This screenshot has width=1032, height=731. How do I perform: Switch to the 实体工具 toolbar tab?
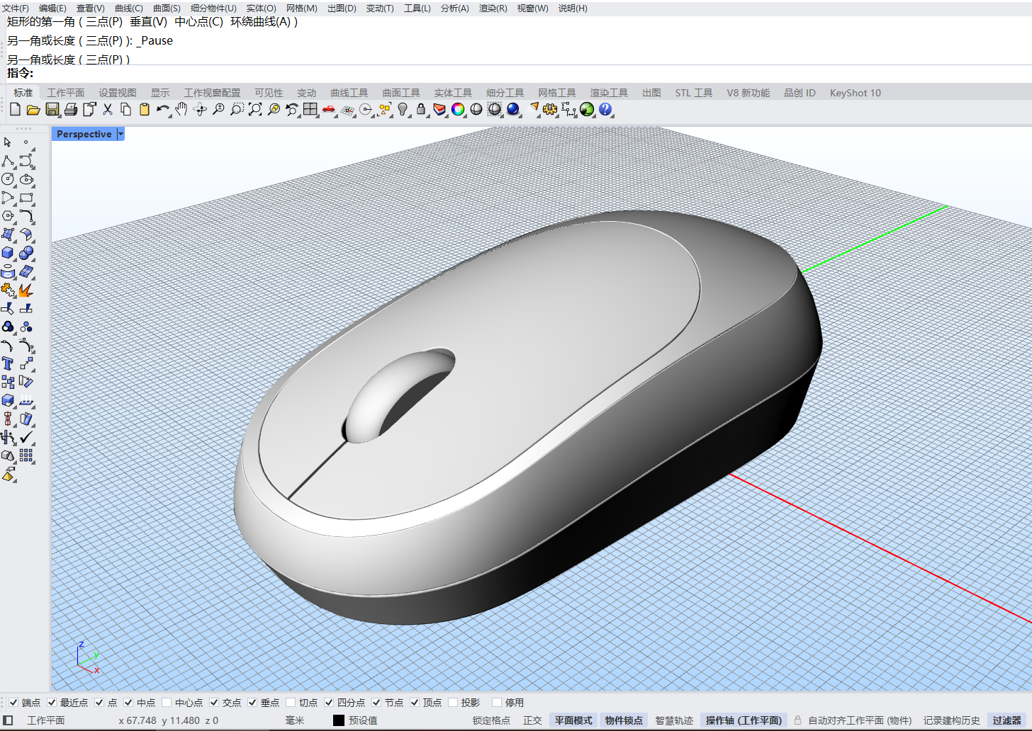[452, 93]
